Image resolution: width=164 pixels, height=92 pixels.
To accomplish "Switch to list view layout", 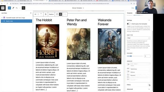I will (x=57, y=14).
